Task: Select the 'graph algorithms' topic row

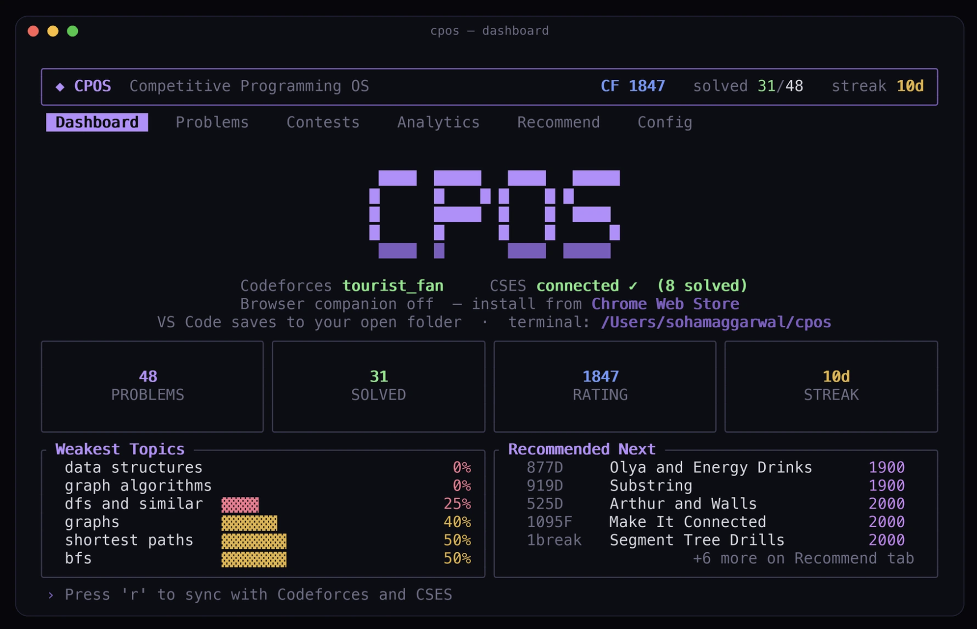Action: click(x=268, y=486)
